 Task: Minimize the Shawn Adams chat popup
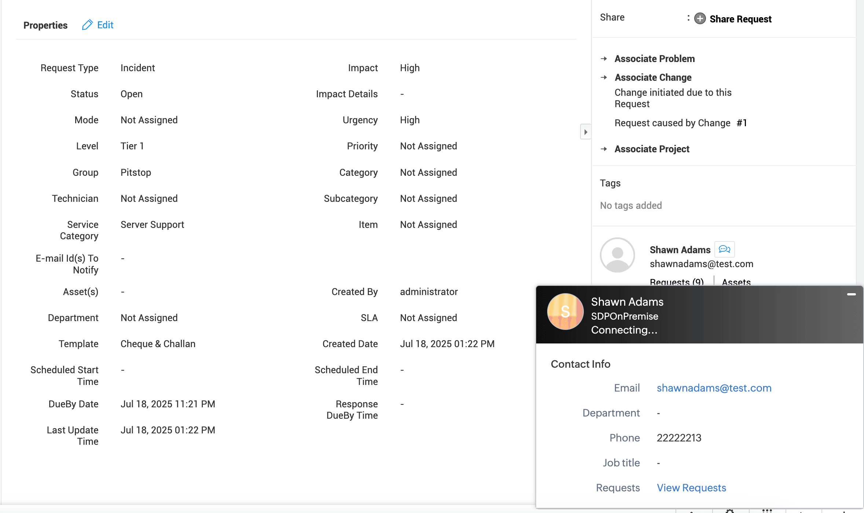coord(852,294)
